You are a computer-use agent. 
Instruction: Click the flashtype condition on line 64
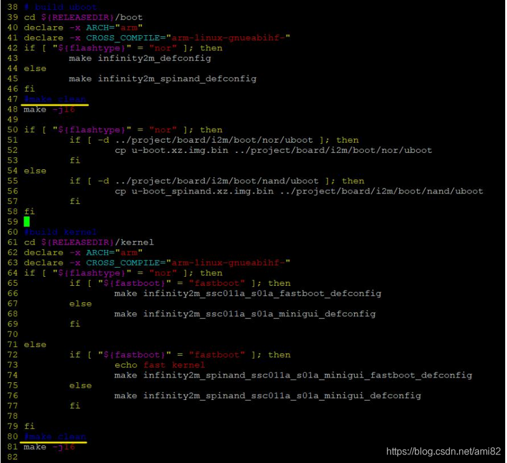tap(123, 273)
